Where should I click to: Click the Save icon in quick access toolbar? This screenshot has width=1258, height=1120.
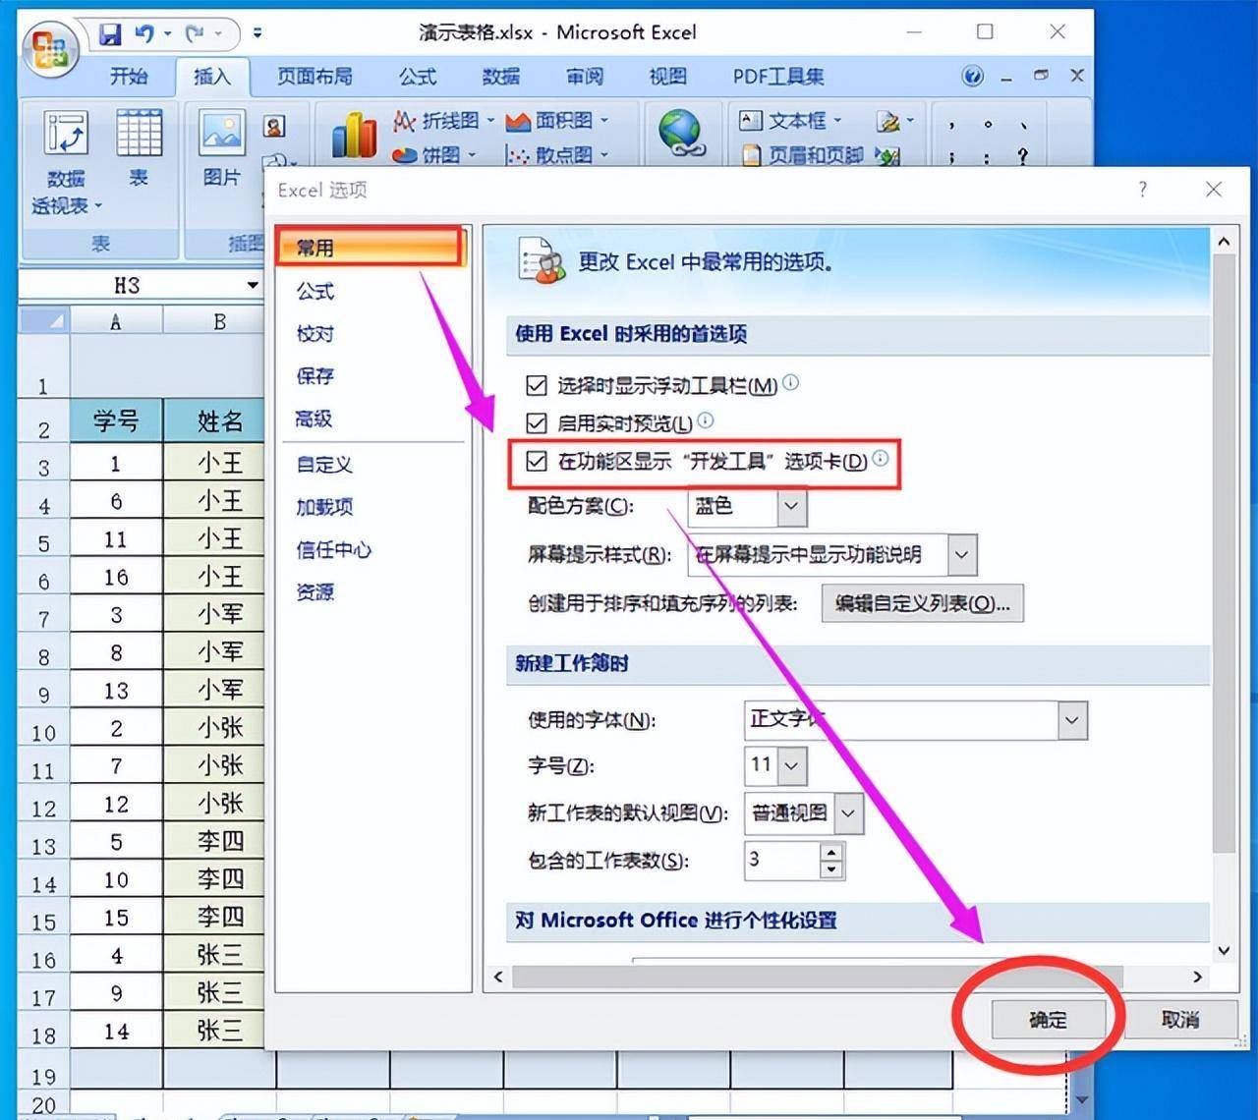pos(110,34)
